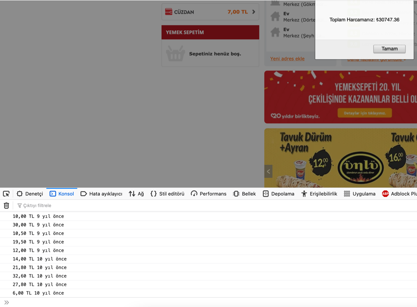The width and height of the screenshot is (417, 307).
Task: Click the Yeni adres ekle link
Action: coord(287,59)
